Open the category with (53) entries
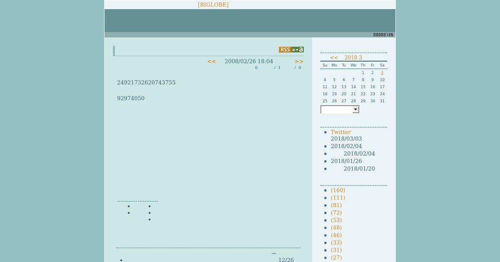Image resolution: width=500 pixels, height=262 pixels. pos(336,220)
